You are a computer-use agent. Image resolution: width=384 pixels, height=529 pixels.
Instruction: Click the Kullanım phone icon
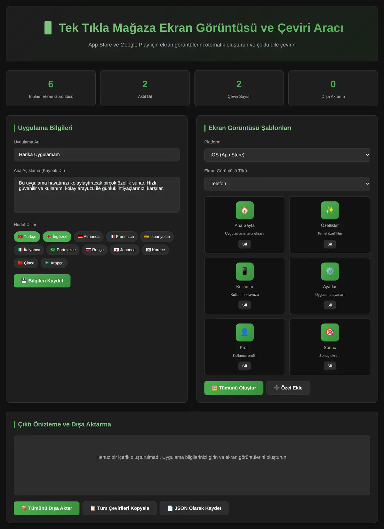(x=244, y=271)
